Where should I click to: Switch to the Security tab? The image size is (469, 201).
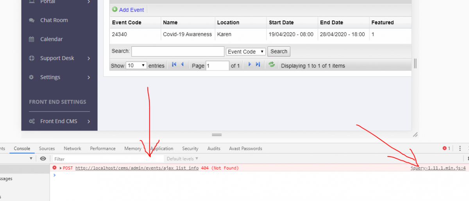(x=190, y=148)
